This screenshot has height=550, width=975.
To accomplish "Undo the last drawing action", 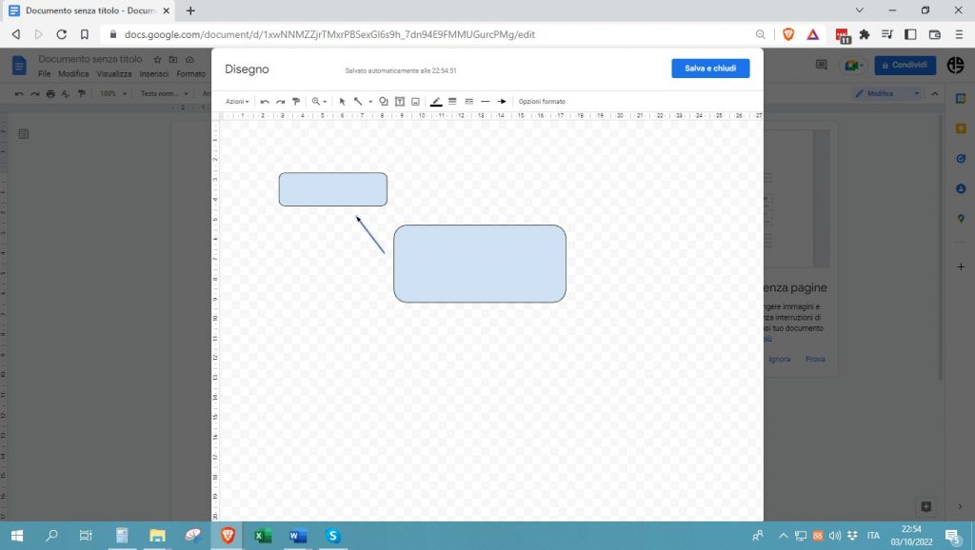I will coord(264,101).
